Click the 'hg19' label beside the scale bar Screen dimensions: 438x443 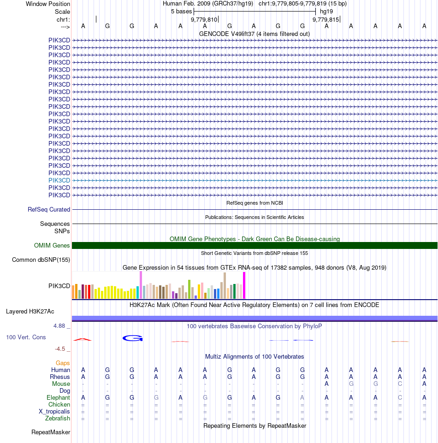pyautogui.click(x=326, y=12)
